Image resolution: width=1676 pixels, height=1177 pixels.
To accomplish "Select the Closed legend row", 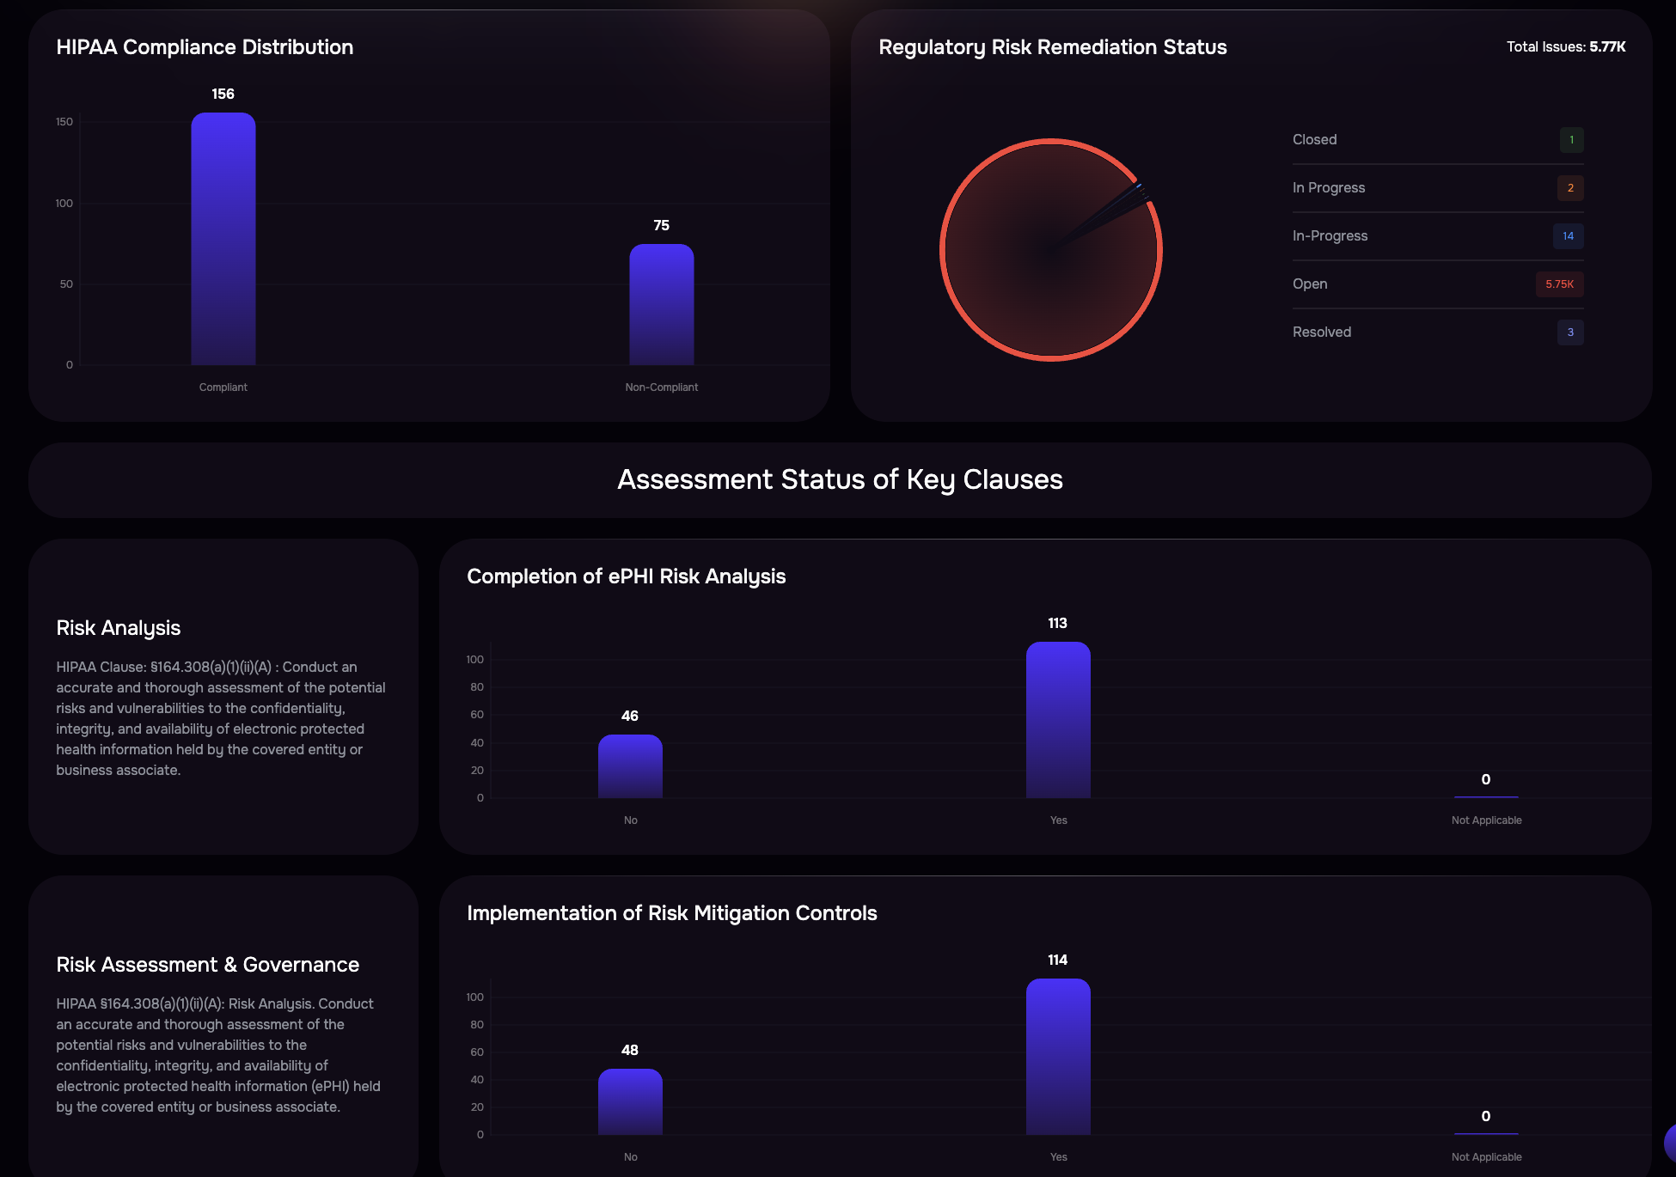I will coord(1437,140).
